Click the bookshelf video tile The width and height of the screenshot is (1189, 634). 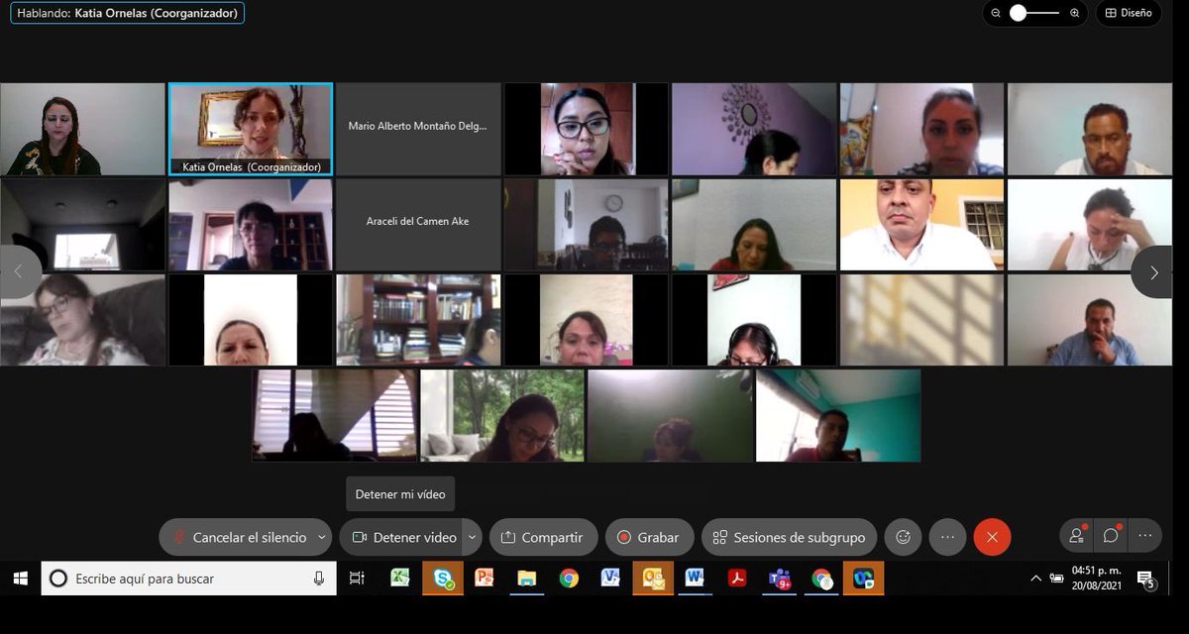418,320
